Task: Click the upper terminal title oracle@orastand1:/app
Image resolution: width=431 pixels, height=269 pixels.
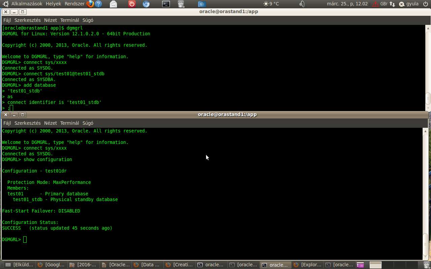Action: tap(229, 11)
